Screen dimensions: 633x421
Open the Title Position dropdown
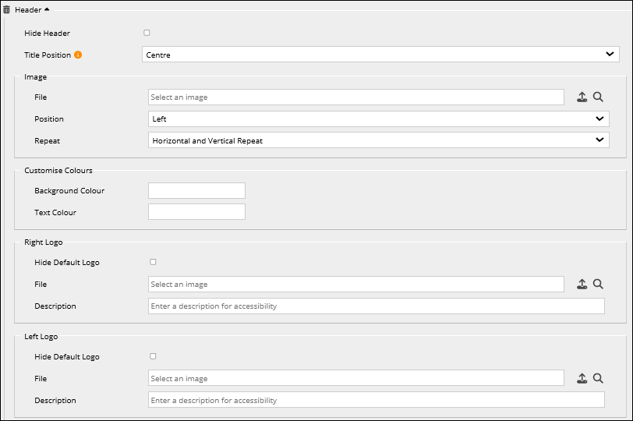coord(380,55)
